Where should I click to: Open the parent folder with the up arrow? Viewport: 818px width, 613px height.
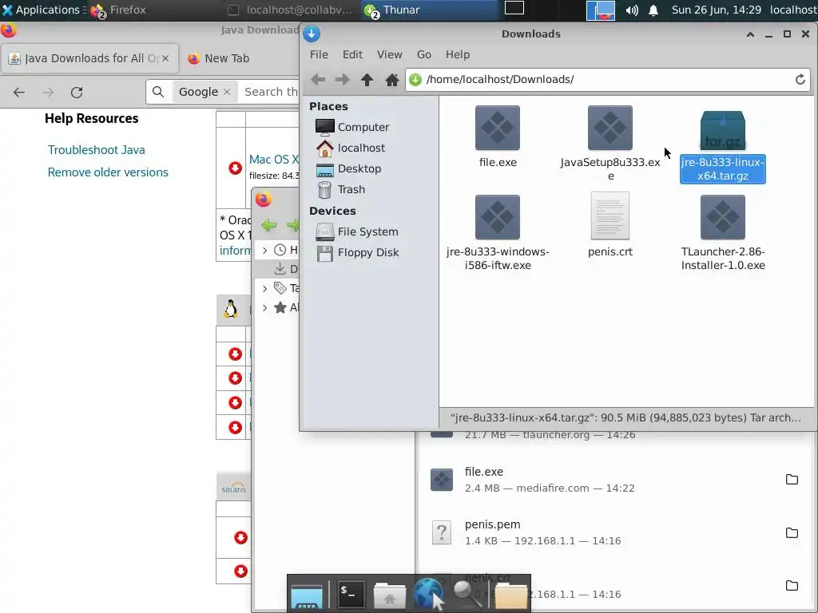[367, 80]
